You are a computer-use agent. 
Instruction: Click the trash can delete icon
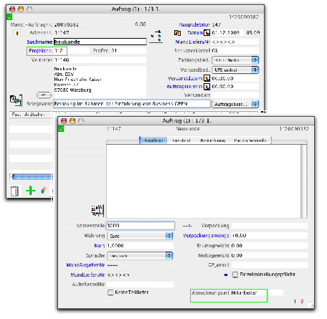tap(14, 191)
